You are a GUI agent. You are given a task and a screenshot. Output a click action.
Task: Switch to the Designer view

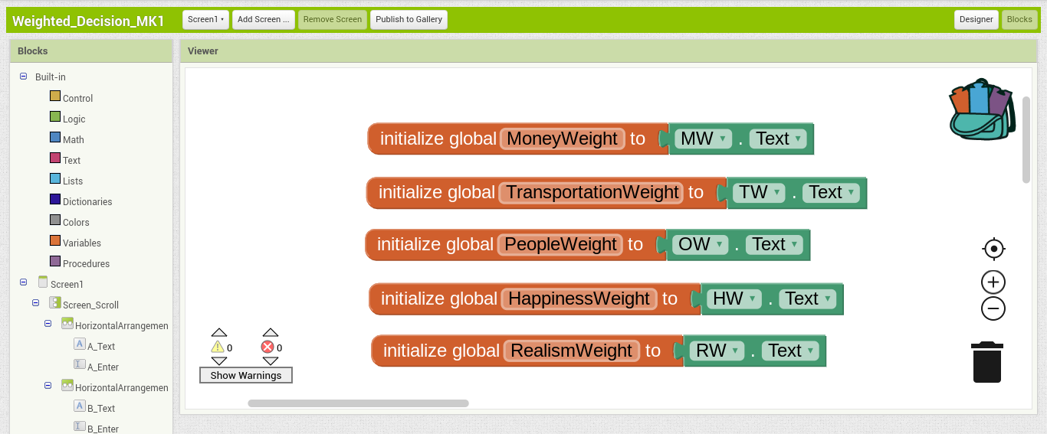point(976,20)
